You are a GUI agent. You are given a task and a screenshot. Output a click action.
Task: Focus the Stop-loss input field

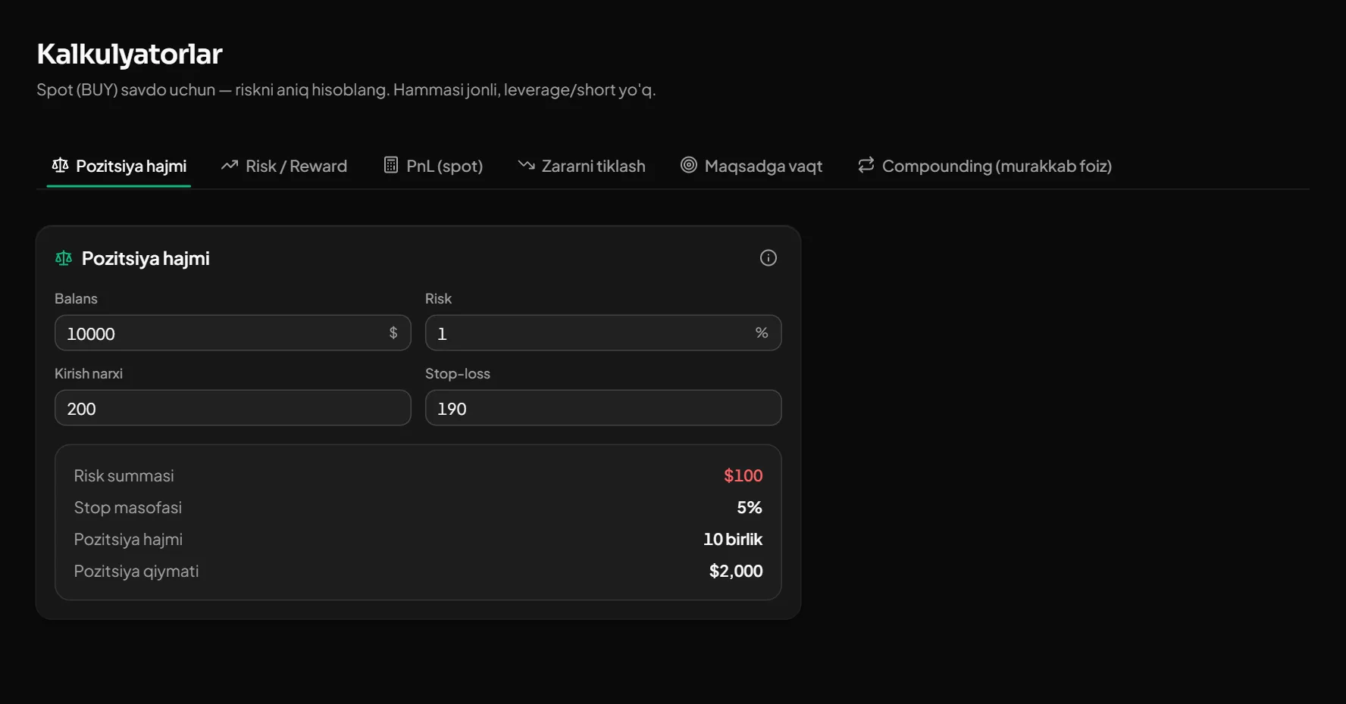(x=603, y=408)
